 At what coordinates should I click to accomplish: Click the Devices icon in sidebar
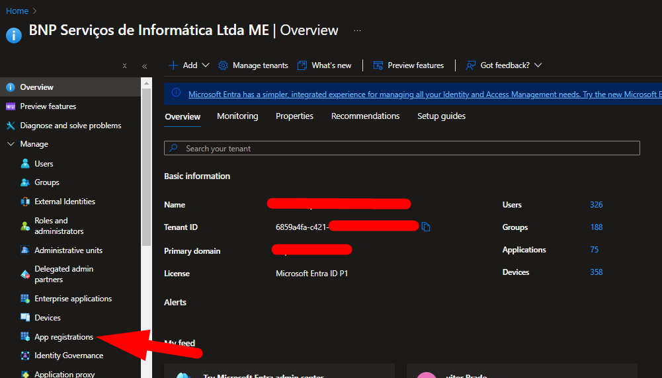coord(25,318)
